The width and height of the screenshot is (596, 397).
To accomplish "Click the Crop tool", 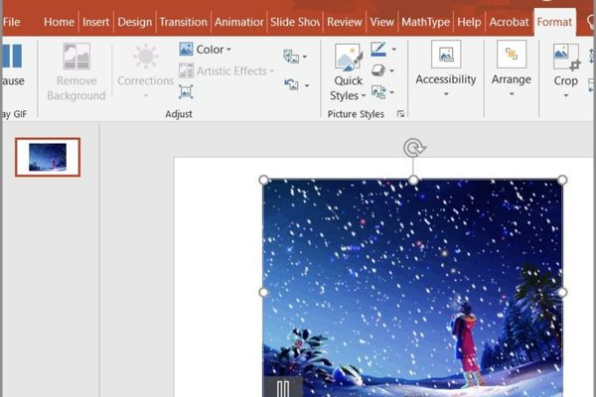I will 565,65.
